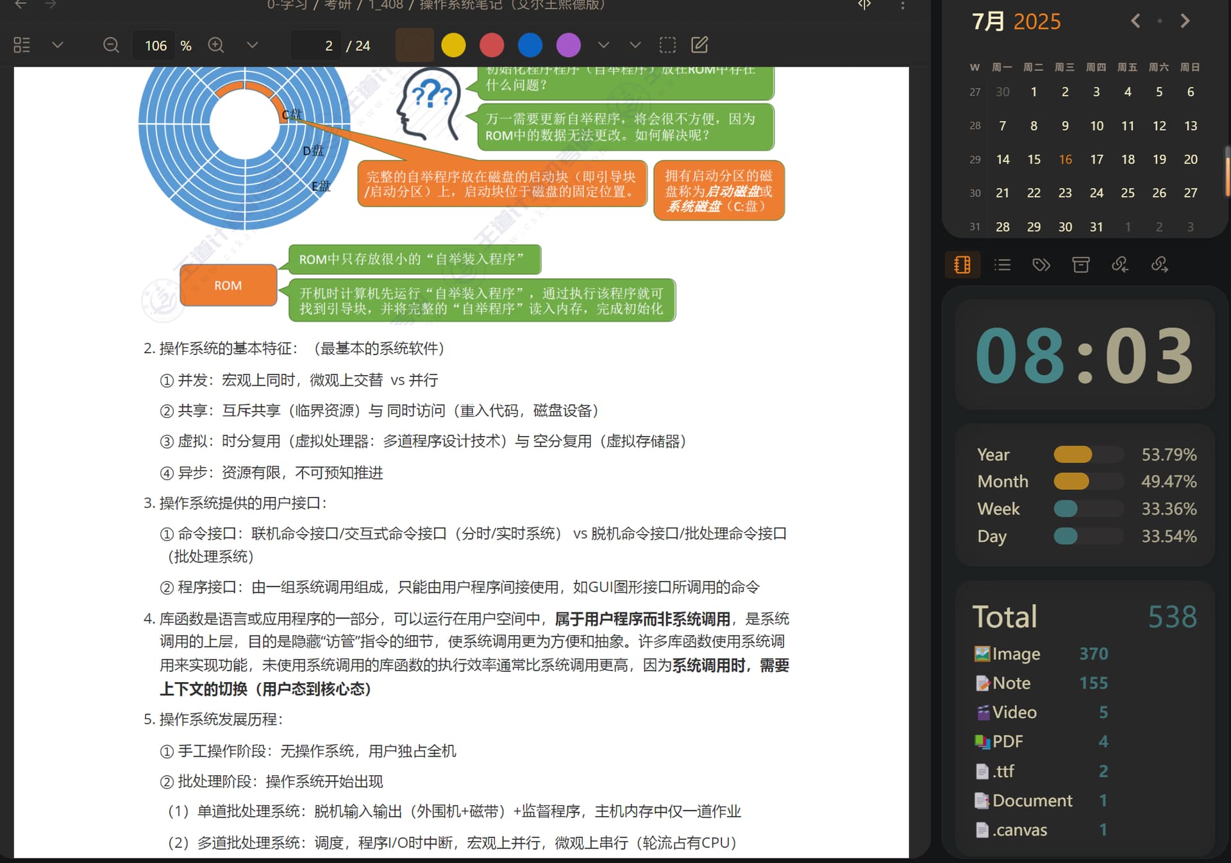The image size is (1231, 863).
Task: Click the 7月 month title in calendar
Action: (989, 21)
